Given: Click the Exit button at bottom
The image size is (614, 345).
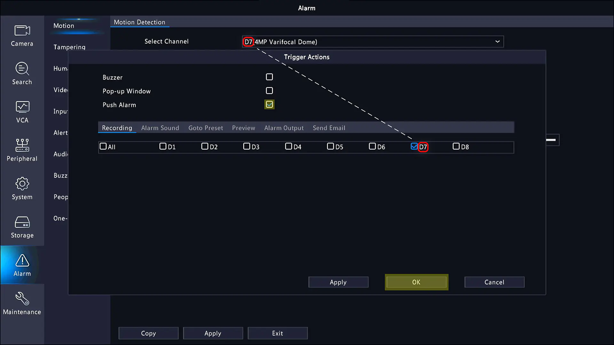Looking at the screenshot, I should 278,333.
